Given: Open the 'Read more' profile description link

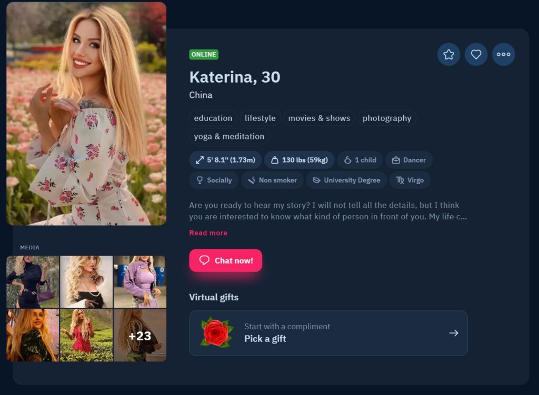Looking at the screenshot, I should coord(208,232).
